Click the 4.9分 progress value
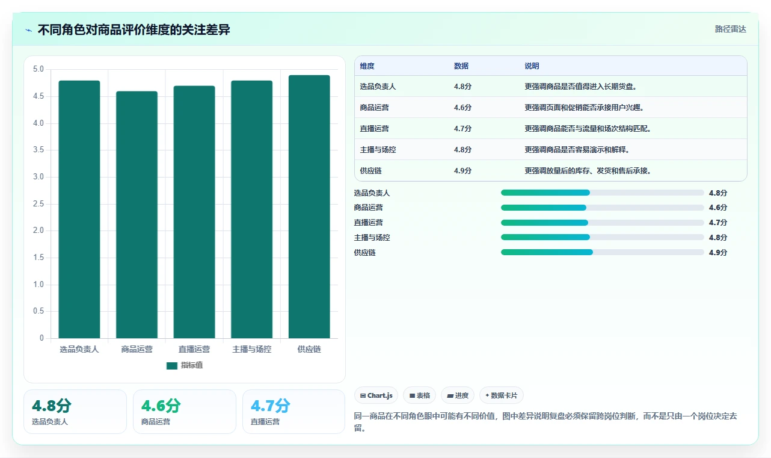The width and height of the screenshot is (771, 458). pyautogui.click(x=718, y=253)
